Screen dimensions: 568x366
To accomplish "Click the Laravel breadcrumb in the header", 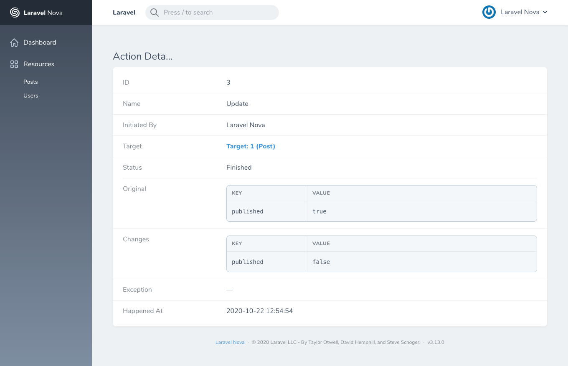I will tap(124, 12).
